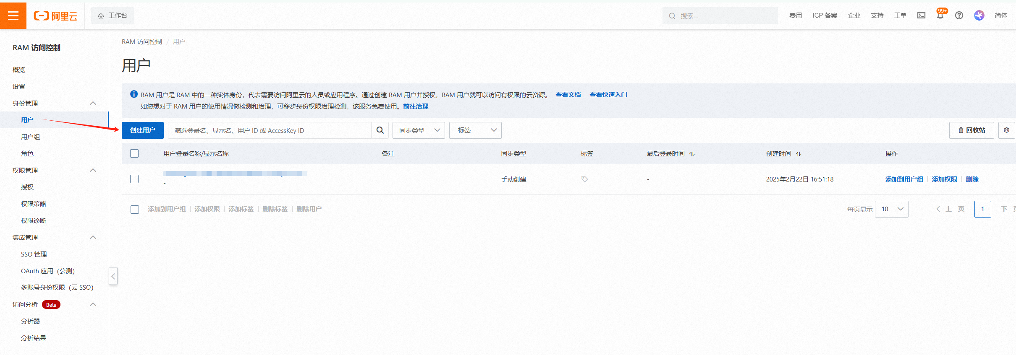Change the 每页显示 page size dropdown
The image size is (1016, 355).
tap(891, 209)
